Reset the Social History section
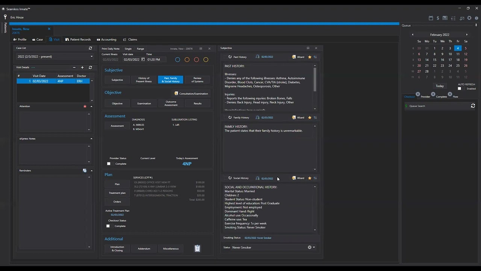Viewport: 481px width, 271px height. coord(230,178)
